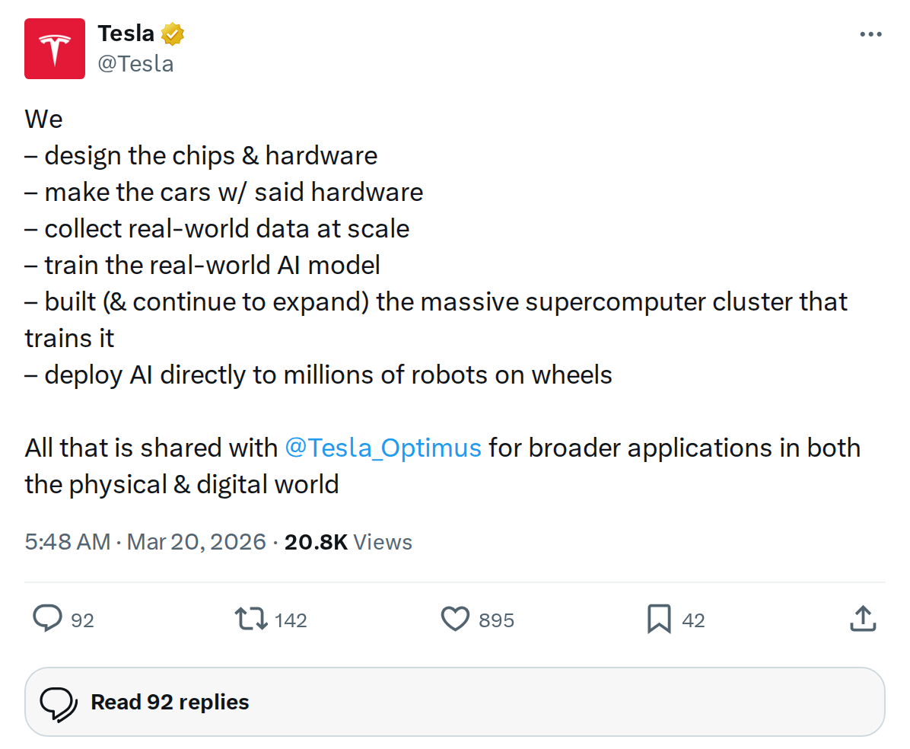Click the timestamp 5:48 AM Mar 20, 2026
910x749 pixels.
click(x=143, y=541)
